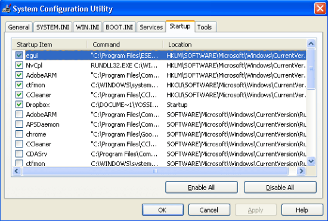The image size is (328, 221).
Task: Select the NvCpl row name
Action: tap(34, 66)
